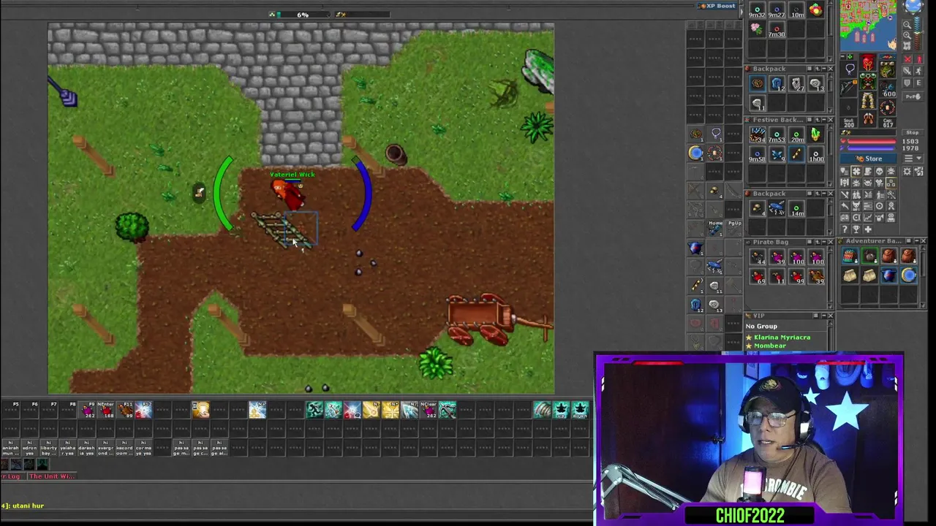Switch to the Server Log chat tab
This screenshot has height=526, width=936.
click(x=11, y=476)
